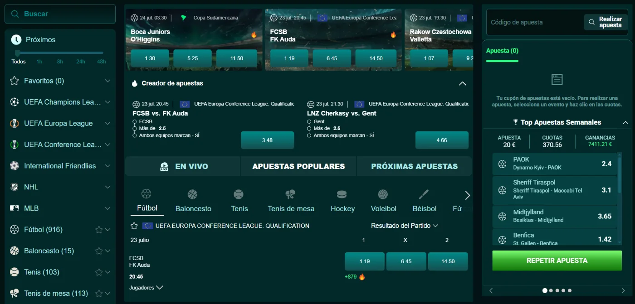
Task: Click the Realizar apuesta button
Action: click(606, 22)
